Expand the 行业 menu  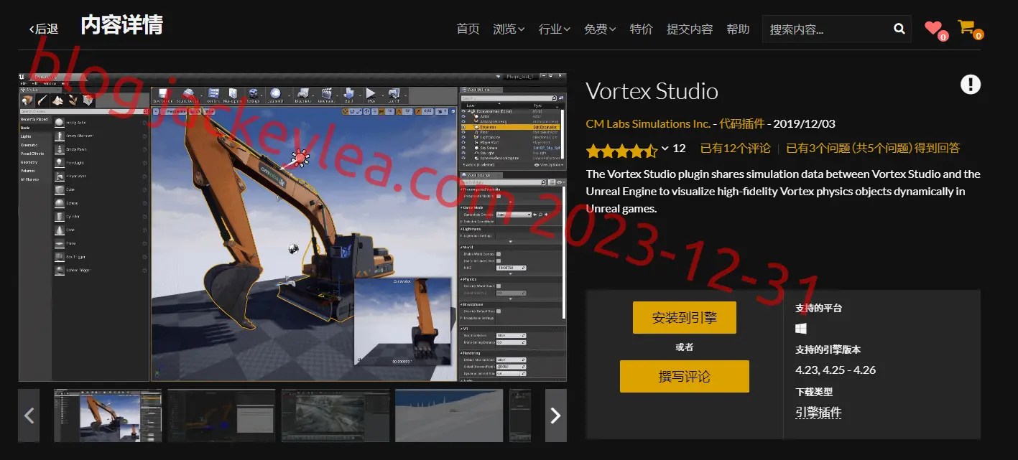pos(554,29)
